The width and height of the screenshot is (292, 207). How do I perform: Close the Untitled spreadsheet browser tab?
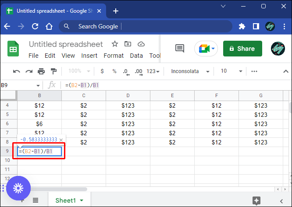(x=99, y=11)
